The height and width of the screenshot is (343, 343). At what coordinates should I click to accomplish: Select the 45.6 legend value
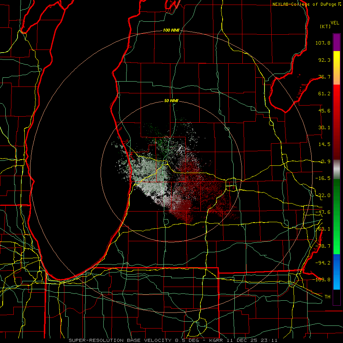(x=324, y=111)
